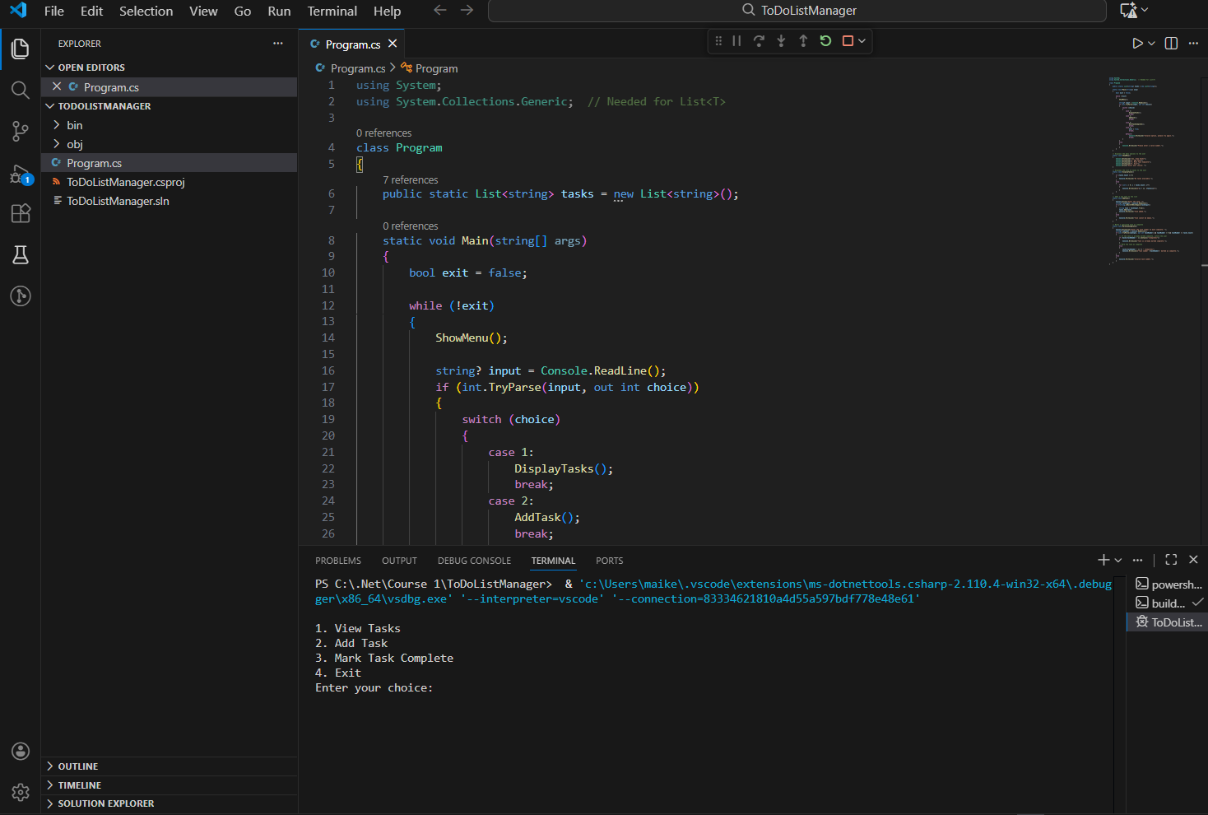Restart the debug session
1208x815 pixels.
825,40
